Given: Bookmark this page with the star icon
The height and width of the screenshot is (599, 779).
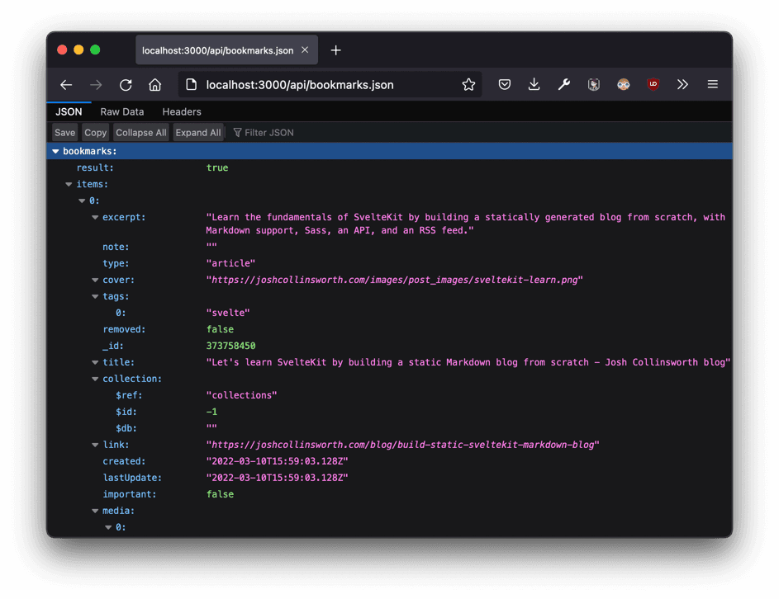Looking at the screenshot, I should click(468, 85).
